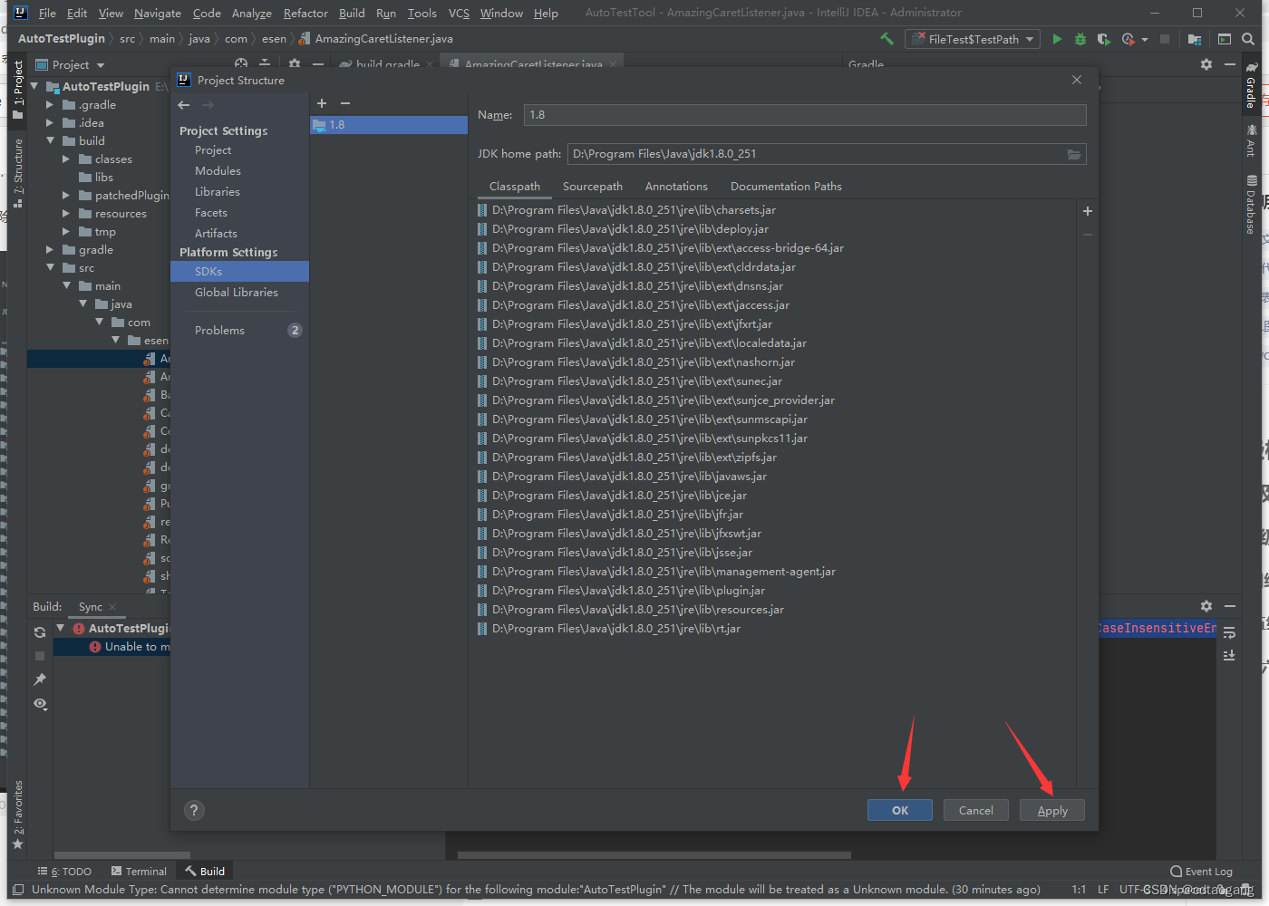Close the Sync build tab
This screenshot has width=1269, height=906.
tap(112, 607)
